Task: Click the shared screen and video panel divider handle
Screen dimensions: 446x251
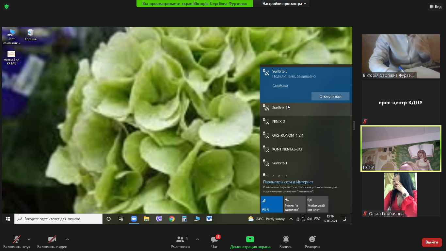Action: pyautogui.click(x=354, y=125)
